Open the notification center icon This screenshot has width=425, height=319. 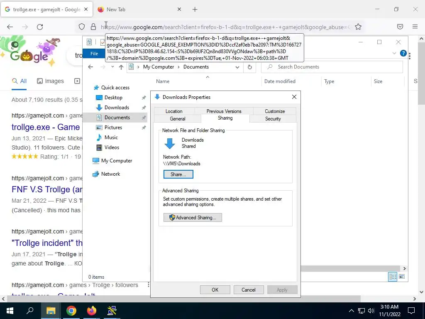(411, 311)
